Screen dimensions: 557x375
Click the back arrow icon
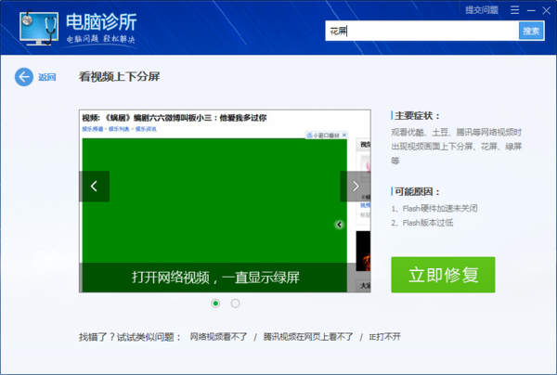(24, 77)
